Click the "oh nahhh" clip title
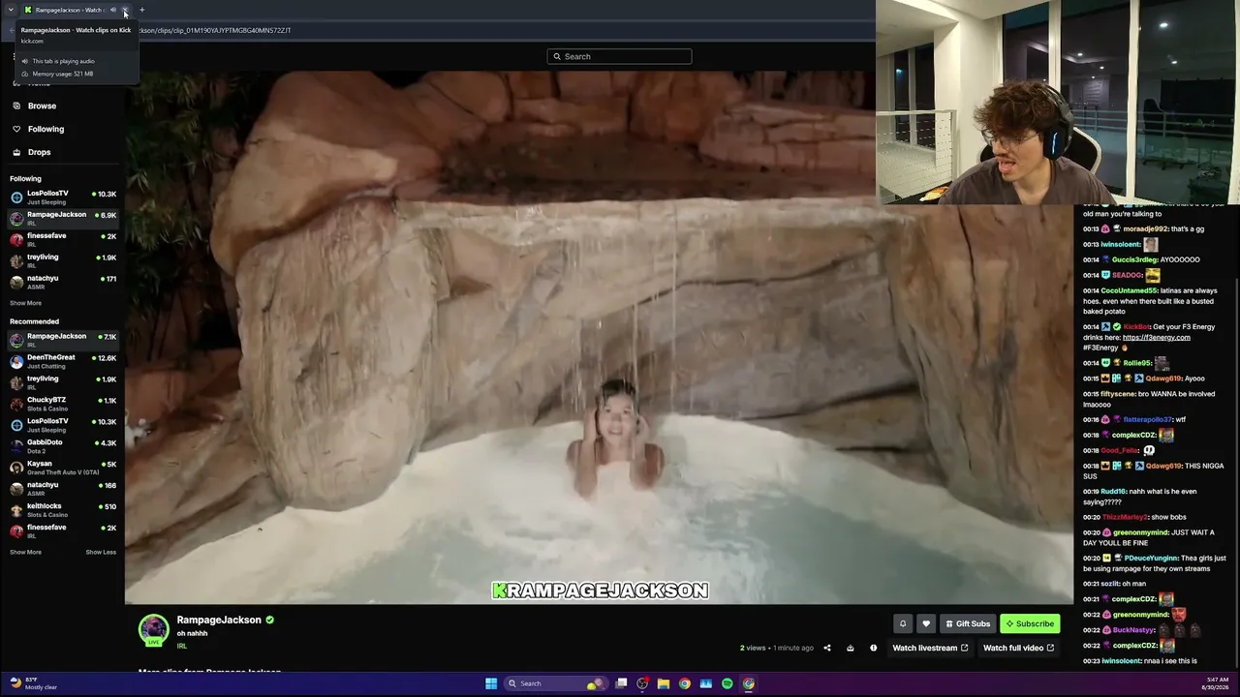Viewport: 1240px width, 697px height. pos(192,633)
